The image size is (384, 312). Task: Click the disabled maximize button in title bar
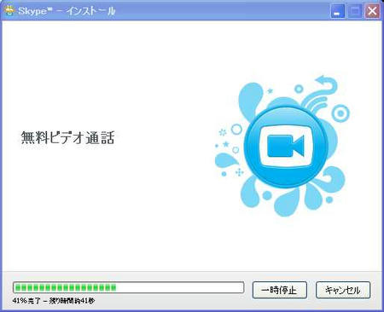click(x=355, y=11)
